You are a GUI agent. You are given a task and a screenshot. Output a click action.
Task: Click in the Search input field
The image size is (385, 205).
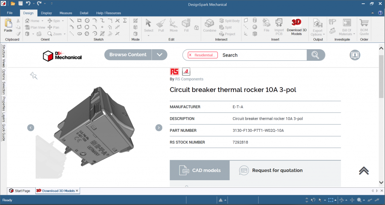[259, 55]
